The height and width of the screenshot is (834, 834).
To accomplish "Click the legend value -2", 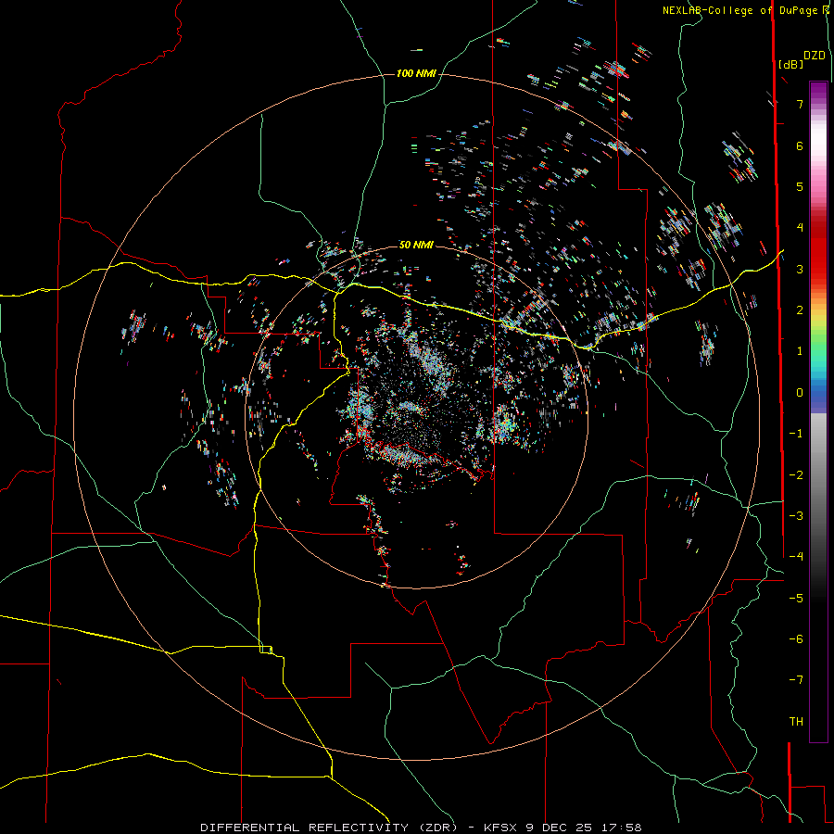I will (x=796, y=475).
